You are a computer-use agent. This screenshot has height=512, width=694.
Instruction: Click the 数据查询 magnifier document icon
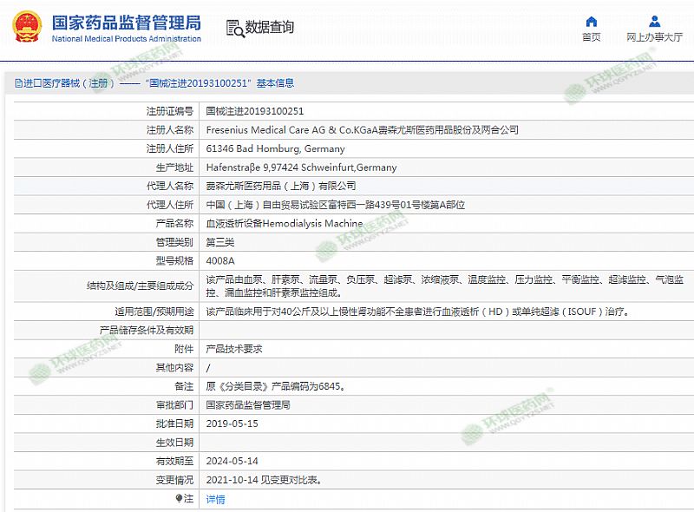click(x=234, y=28)
